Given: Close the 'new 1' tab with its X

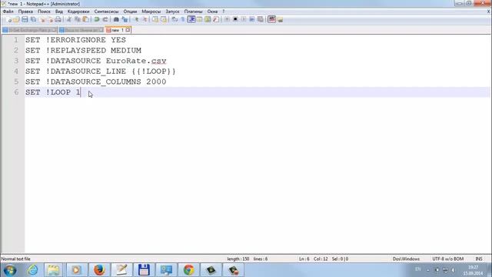Looking at the screenshot, I should tap(128, 30).
